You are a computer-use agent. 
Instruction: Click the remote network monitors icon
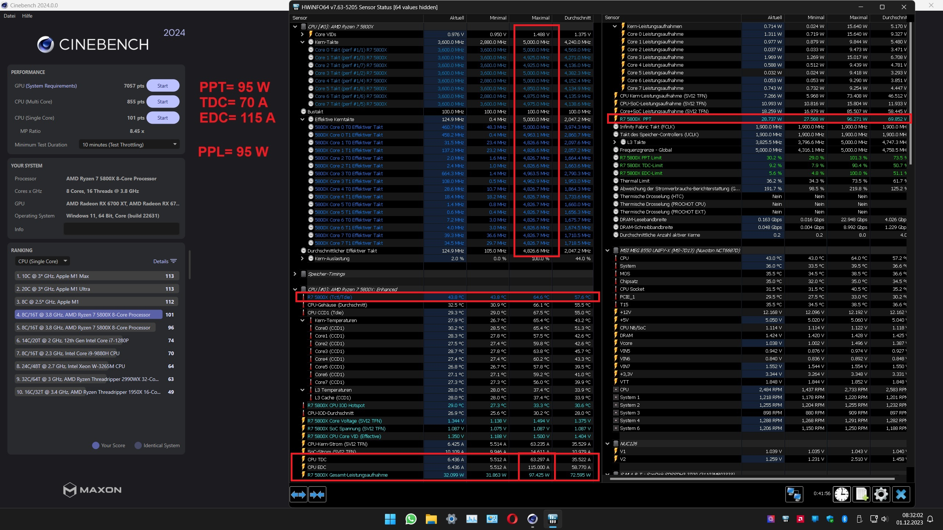pyautogui.click(x=794, y=494)
